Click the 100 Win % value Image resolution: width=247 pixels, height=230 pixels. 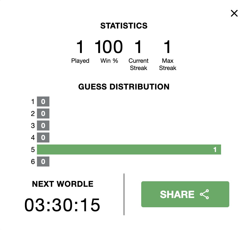[x=109, y=47]
